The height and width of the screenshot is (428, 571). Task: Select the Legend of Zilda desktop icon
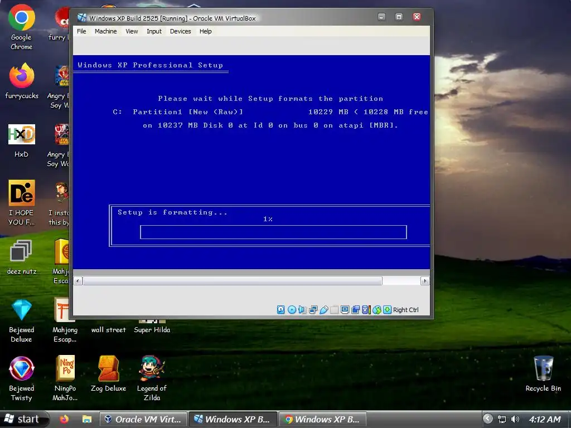[x=152, y=378]
